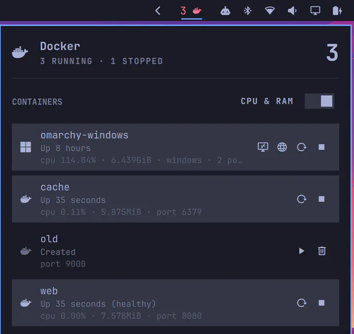Click the battery charging icon
The image size is (354, 334).
click(337, 11)
